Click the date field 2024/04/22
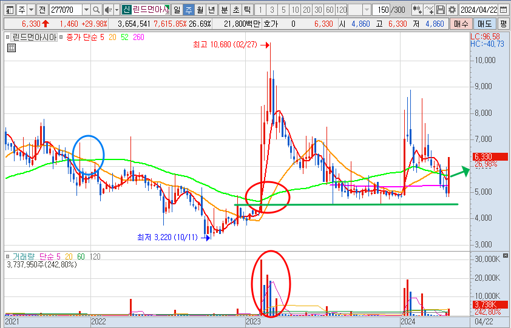 478,10
